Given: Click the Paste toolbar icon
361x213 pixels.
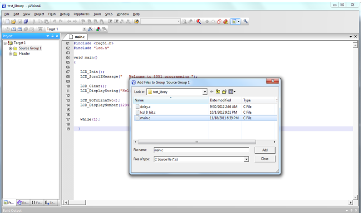Looking at the screenshot, I should pos(46,22).
